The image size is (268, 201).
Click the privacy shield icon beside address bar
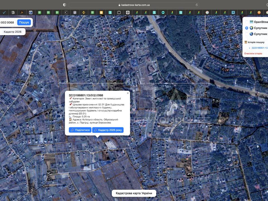point(64,5)
